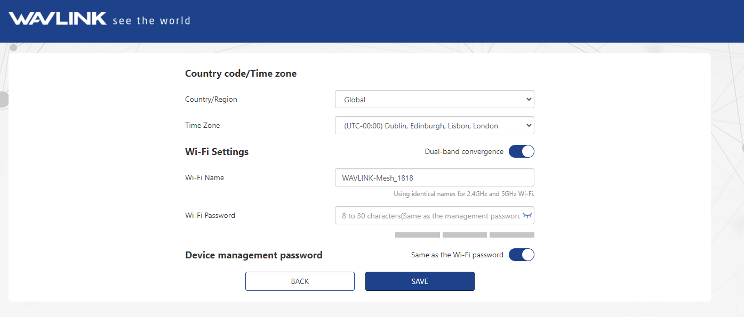Click the last password strength bar segment
The image size is (744, 317).
[511, 235]
